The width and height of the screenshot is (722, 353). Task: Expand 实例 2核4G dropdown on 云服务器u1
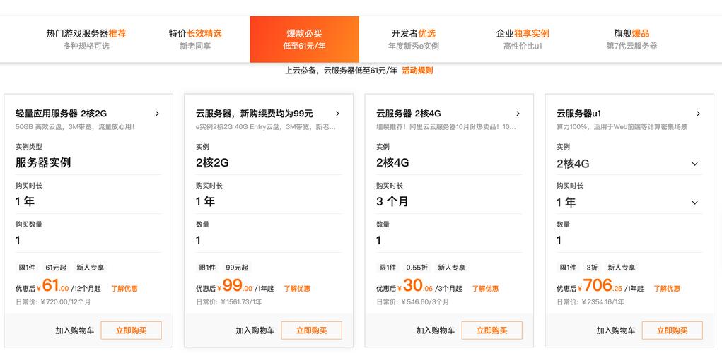[x=629, y=164]
